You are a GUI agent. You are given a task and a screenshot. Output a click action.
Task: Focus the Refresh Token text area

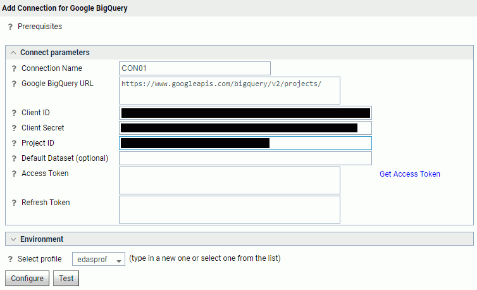tap(230, 210)
